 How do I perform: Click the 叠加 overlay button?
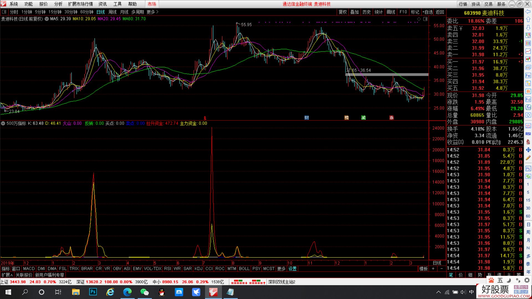[x=355, y=12]
